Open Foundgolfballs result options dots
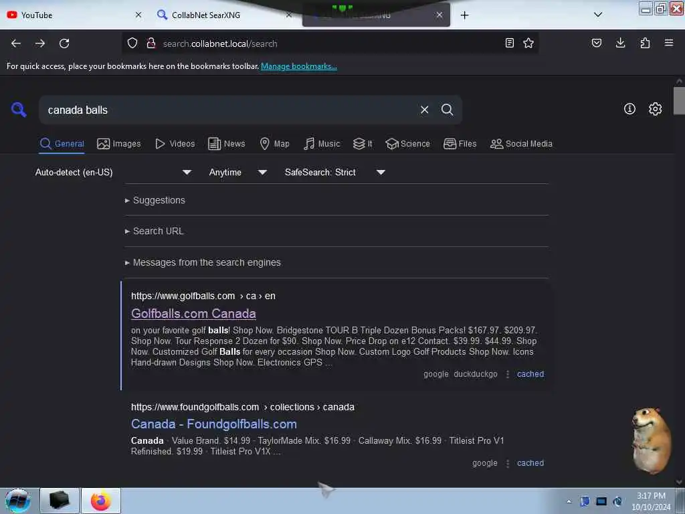The image size is (685, 514). click(508, 463)
